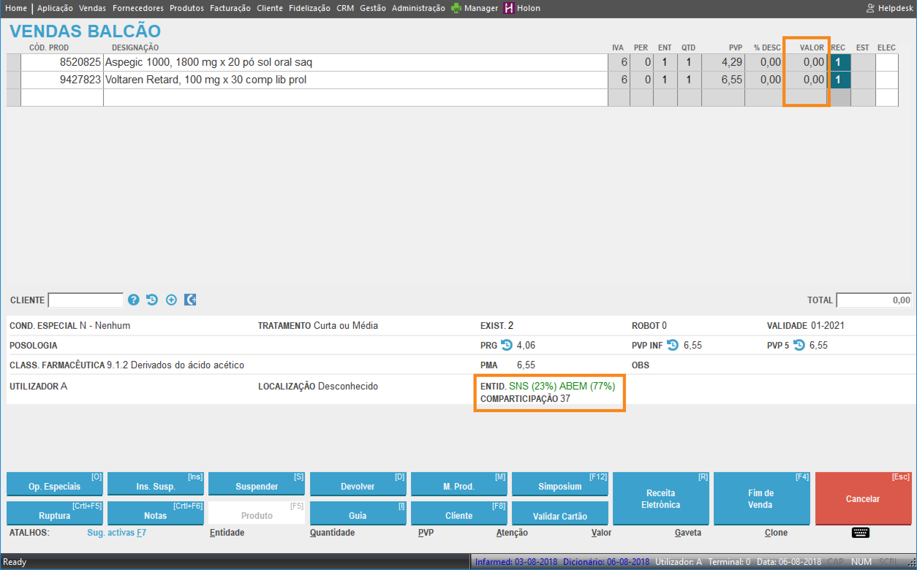Open the Facturação menu

pyautogui.click(x=230, y=8)
